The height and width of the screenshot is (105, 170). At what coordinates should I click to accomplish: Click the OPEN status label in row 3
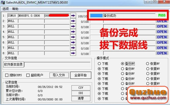click(x=162, y=26)
